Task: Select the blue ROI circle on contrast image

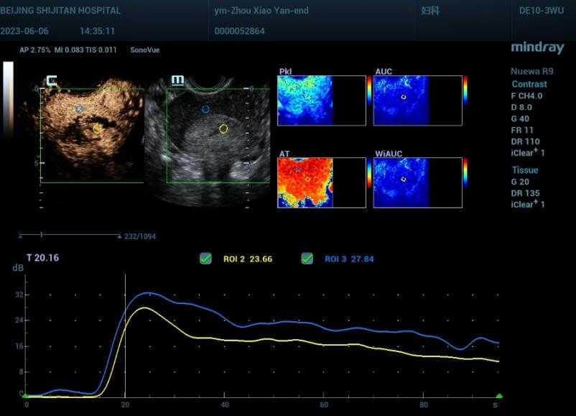Action: tap(80, 108)
